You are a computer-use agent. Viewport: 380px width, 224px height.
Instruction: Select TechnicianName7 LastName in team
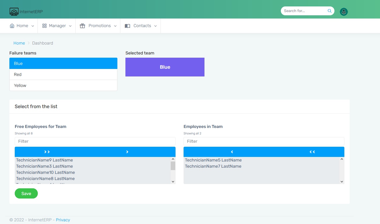[x=262, y=166]
